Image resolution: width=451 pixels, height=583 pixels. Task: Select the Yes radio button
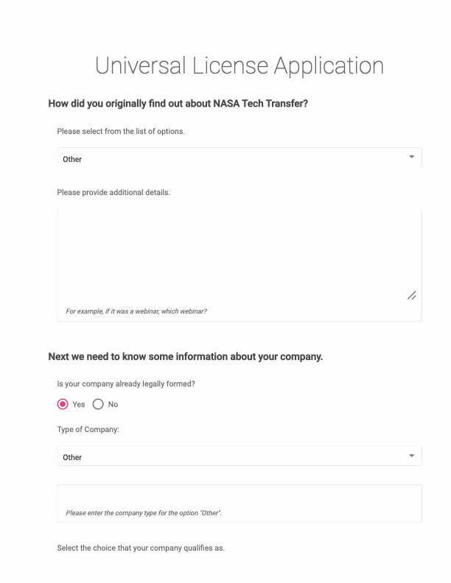pos(63,404)
